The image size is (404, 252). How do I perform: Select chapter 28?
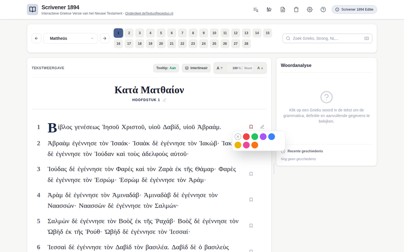pyautogui.click(x=246, y=44)
